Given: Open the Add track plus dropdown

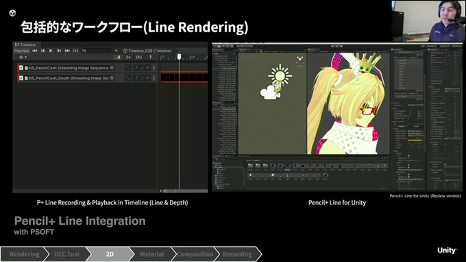Looking at the screenshot, I should (x=23, y=57).
